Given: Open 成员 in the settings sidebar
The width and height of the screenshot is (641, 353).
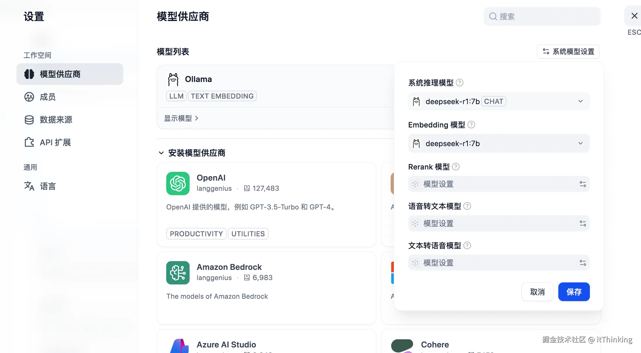Looking at the screenshot, I should click(48, 97).
